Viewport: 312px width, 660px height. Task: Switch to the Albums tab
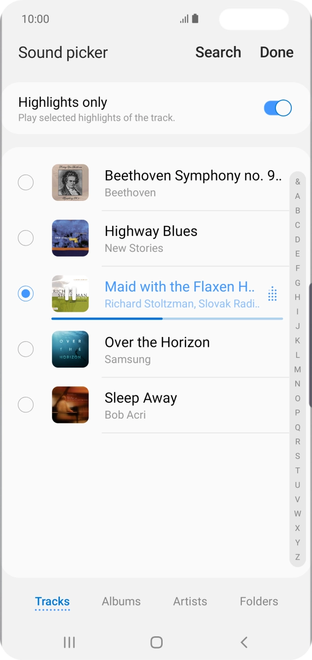[121, 601]
